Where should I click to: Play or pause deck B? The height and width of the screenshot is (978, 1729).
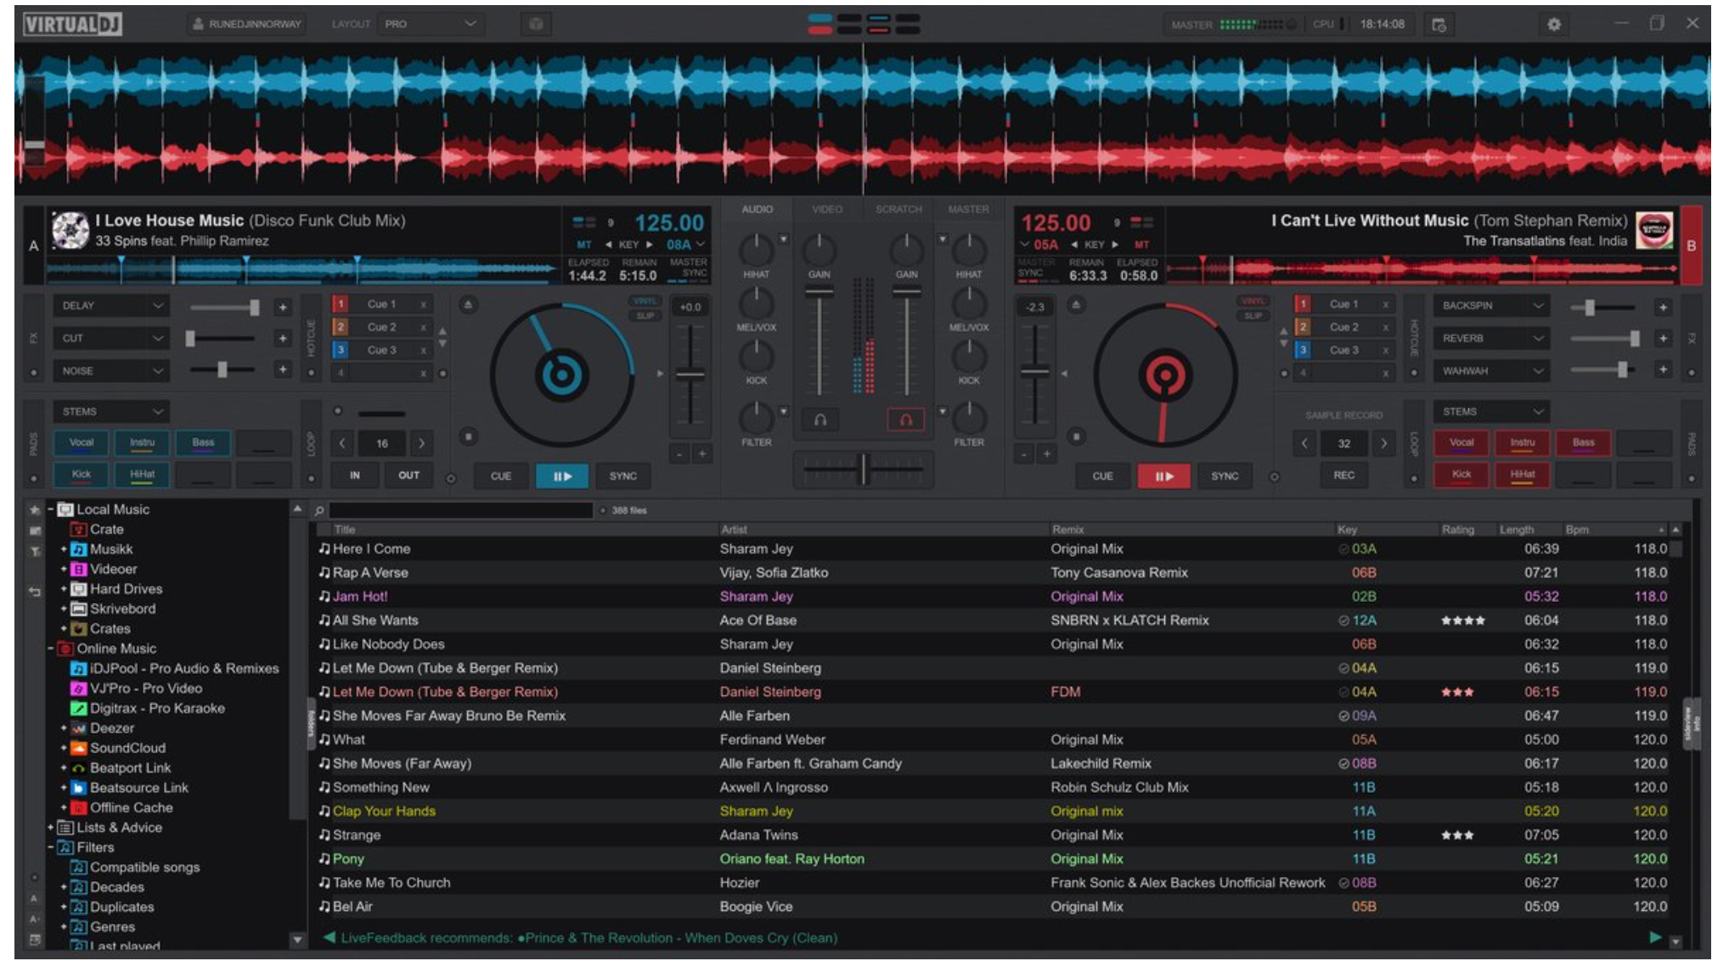(x=1163, y=475)
